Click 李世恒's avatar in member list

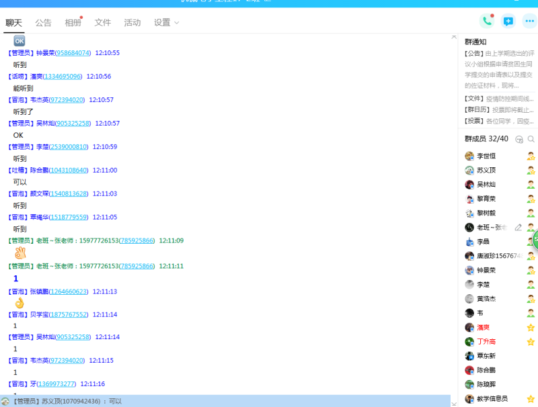[469, 156]
